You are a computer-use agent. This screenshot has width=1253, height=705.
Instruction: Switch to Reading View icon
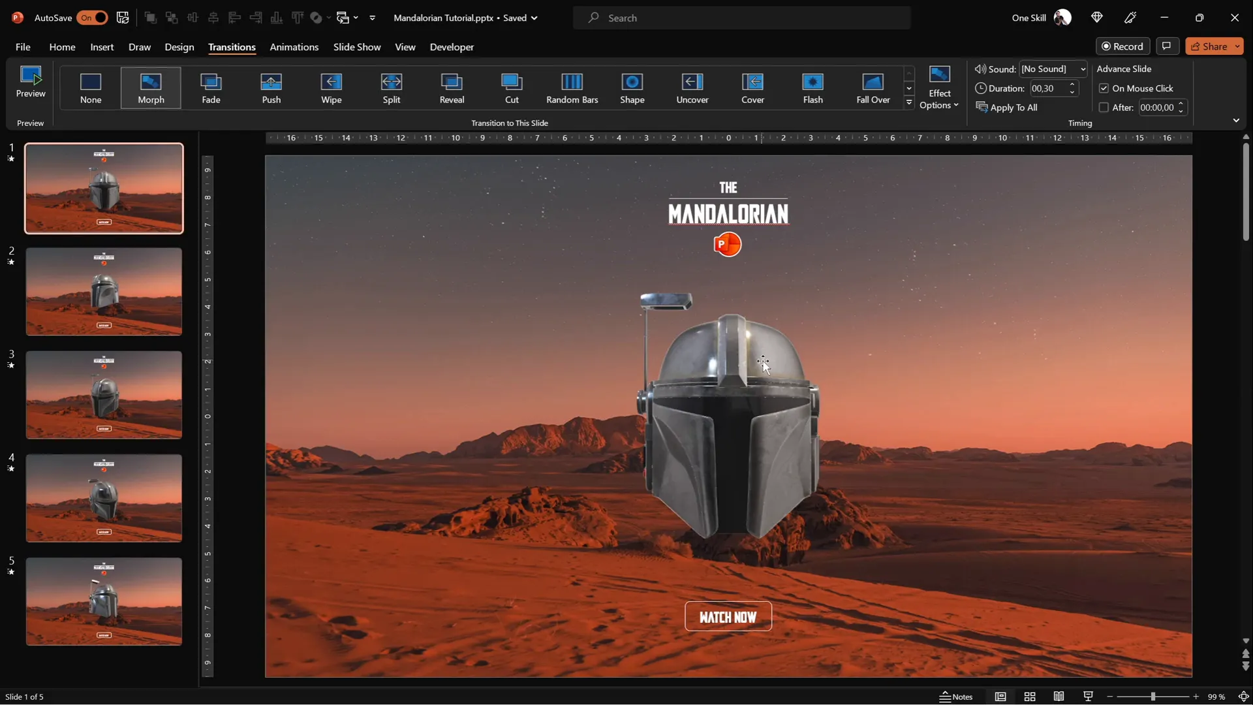coord(1059,697)
